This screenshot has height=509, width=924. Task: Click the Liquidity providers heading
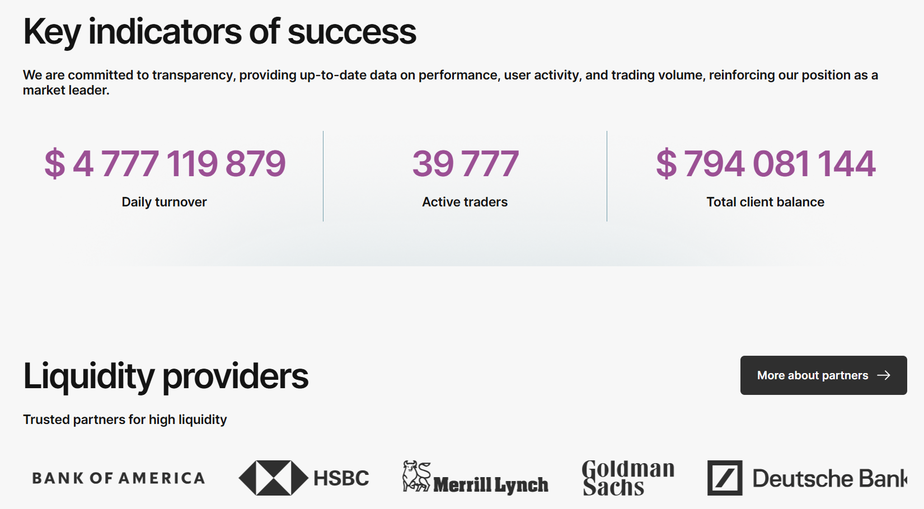[166, 376]
